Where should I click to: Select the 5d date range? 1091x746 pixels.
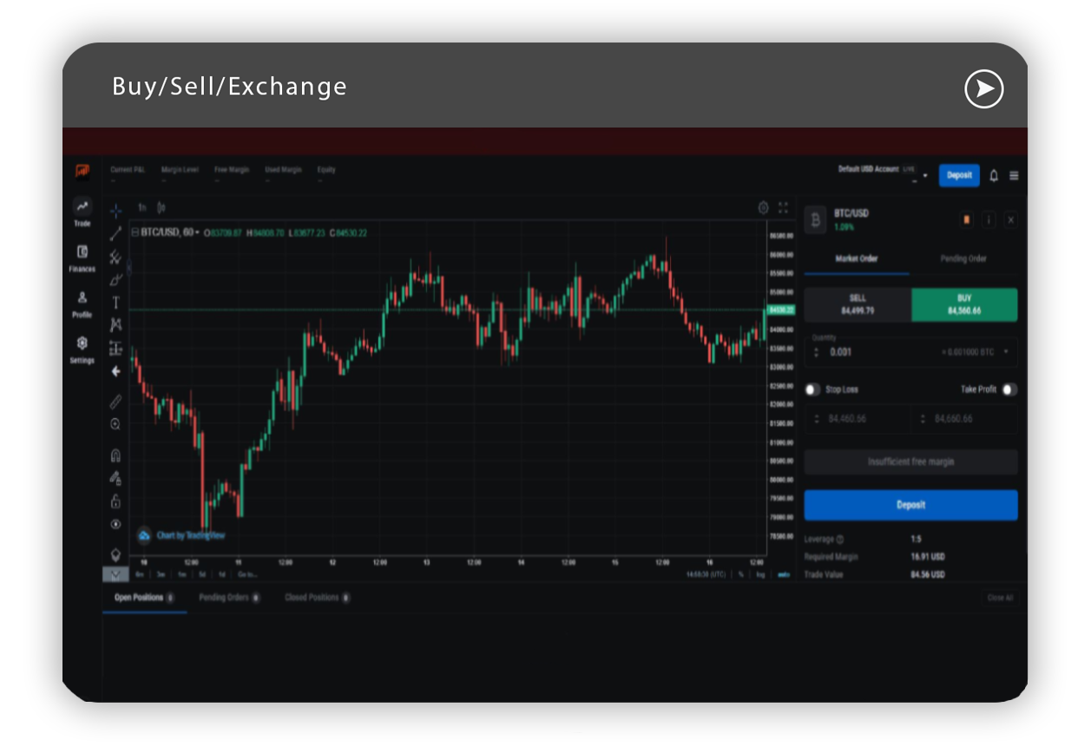point(201,574)
